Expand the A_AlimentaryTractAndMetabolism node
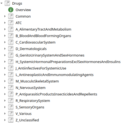The height and width of the screenshot is (123, 122). click(5, 29)
